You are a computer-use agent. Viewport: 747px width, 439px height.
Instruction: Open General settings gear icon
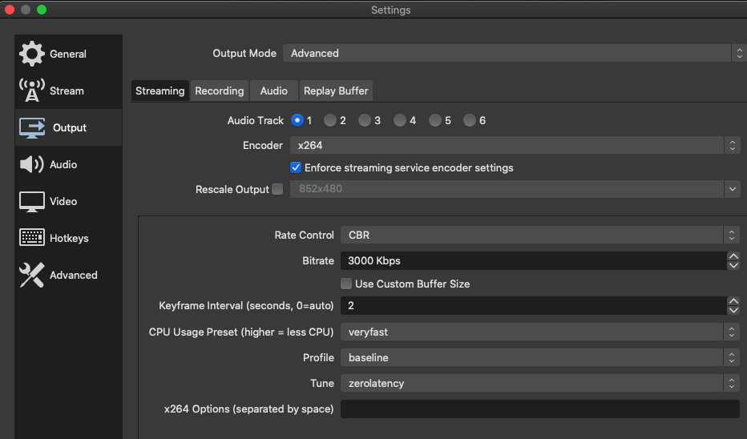pyautogui.click(x=32, y=54)
